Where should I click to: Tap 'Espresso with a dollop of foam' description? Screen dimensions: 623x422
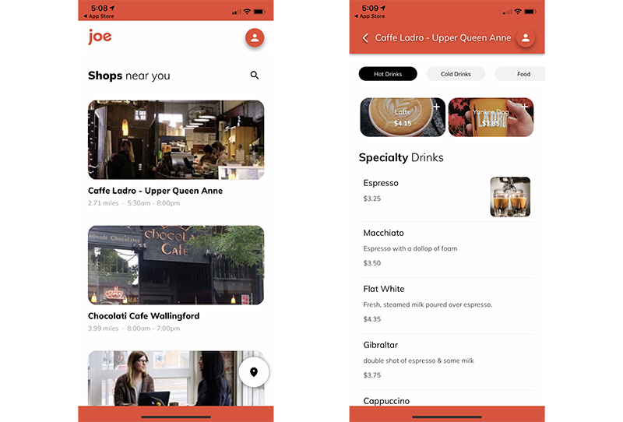pyautogui.click(x=410, y=248)
